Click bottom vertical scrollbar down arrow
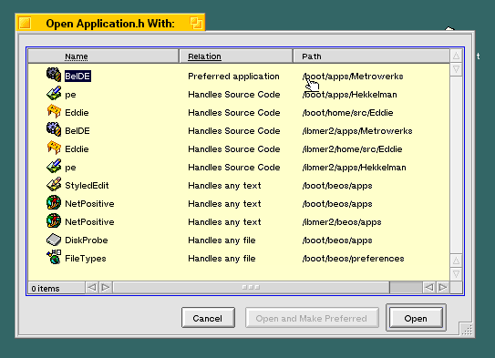495x358 pixels. click(x=456, y=274)
